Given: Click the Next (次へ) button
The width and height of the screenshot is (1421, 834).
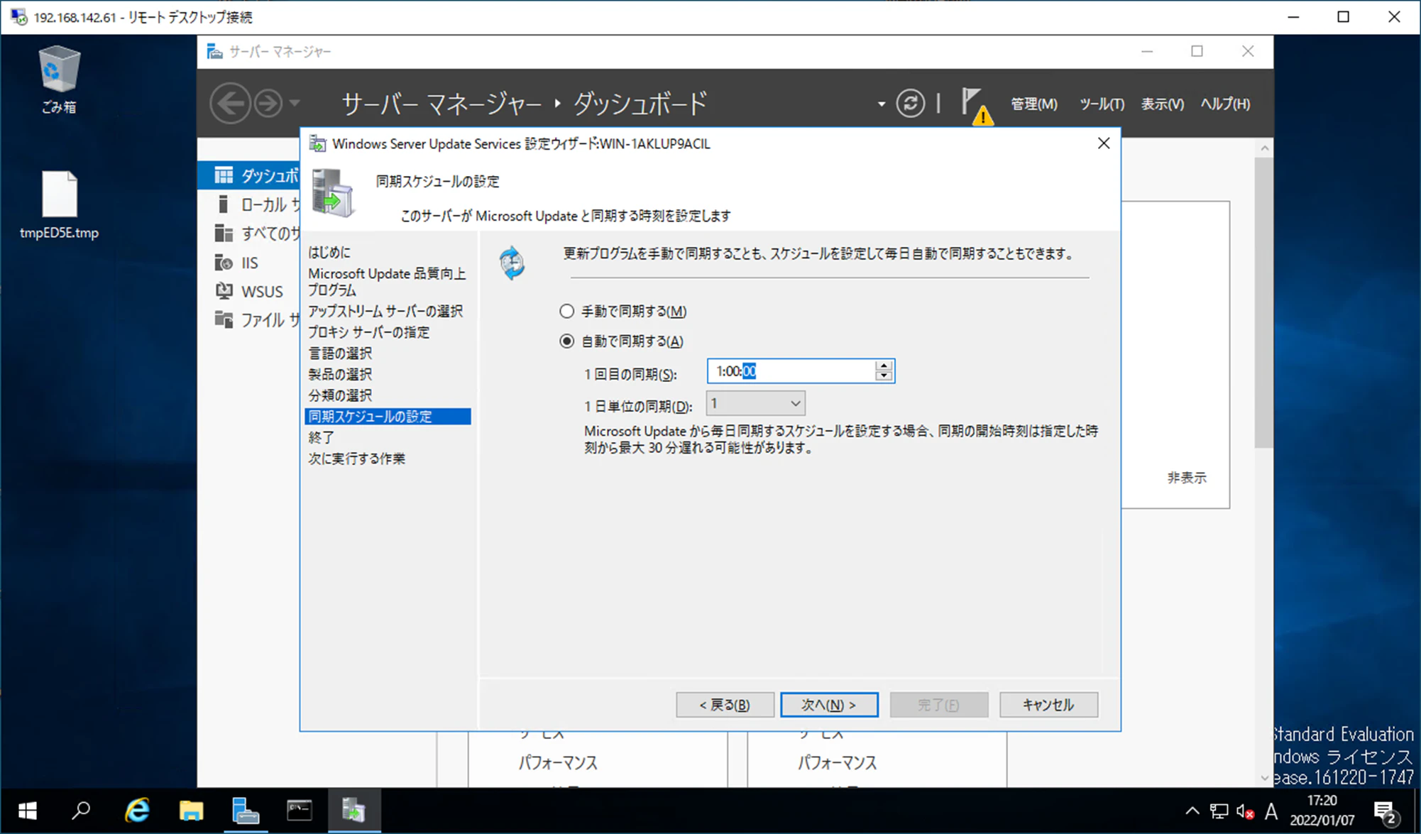Looking at the screenshot, I should (829, 705).
